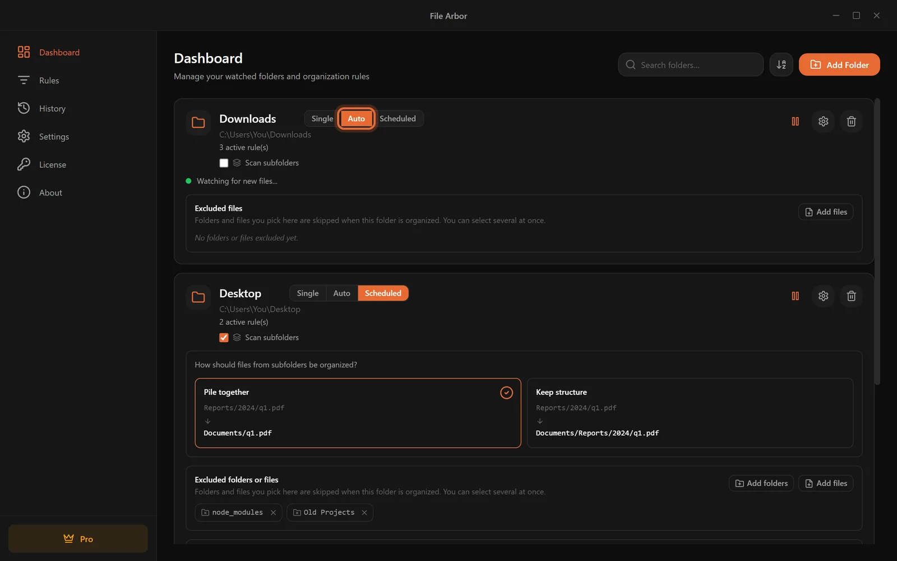897x561 pixels.
Task: Click the Desktop folder icon
Action: coord(198,297)
